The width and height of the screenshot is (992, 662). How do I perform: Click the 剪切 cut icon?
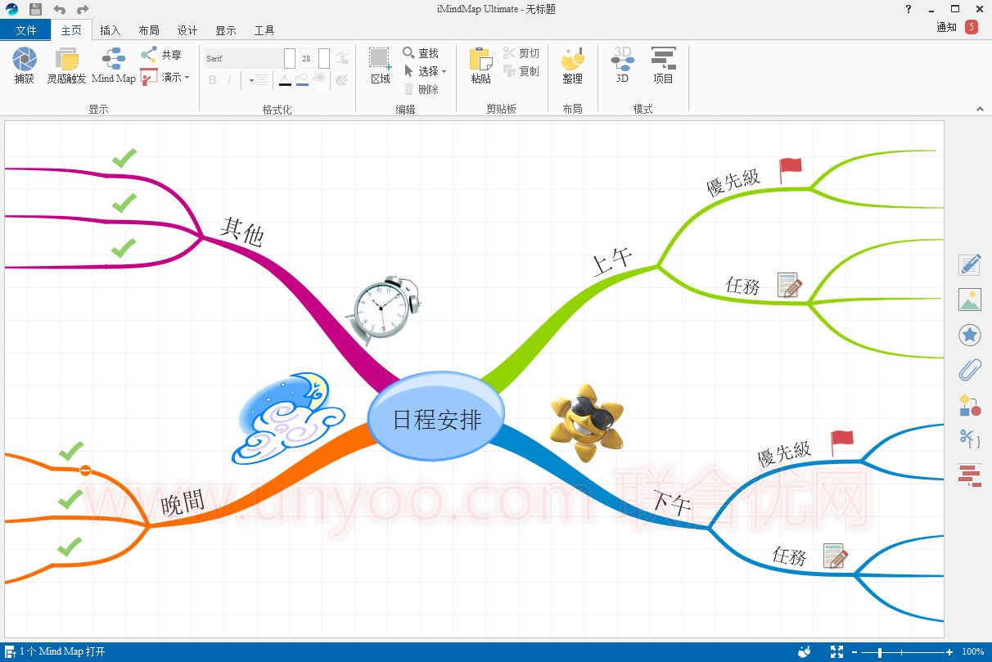pos(509,53)
